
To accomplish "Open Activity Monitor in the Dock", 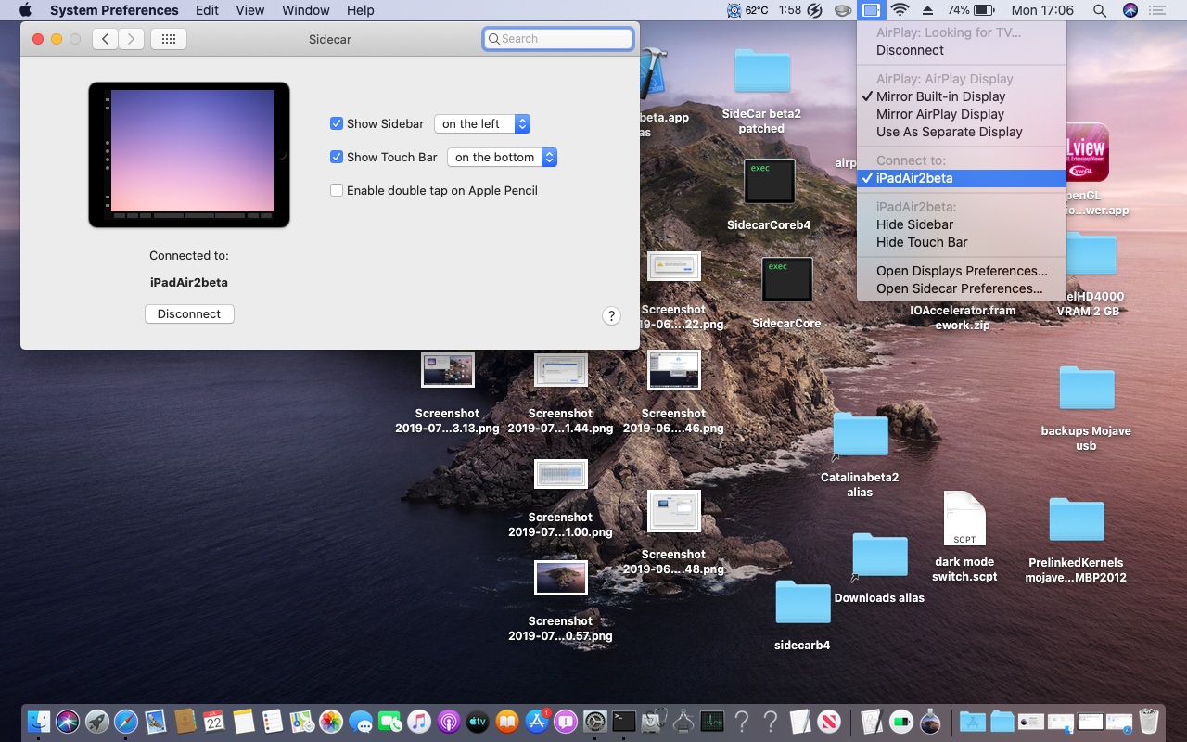I will coord(712,721).
